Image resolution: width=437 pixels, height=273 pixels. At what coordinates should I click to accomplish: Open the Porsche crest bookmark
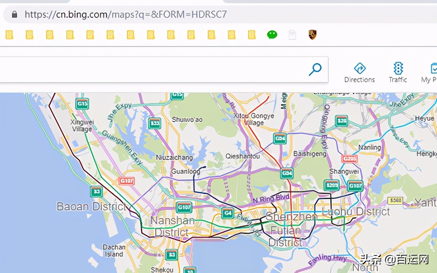pyautogui.click(x=312, y=35)
